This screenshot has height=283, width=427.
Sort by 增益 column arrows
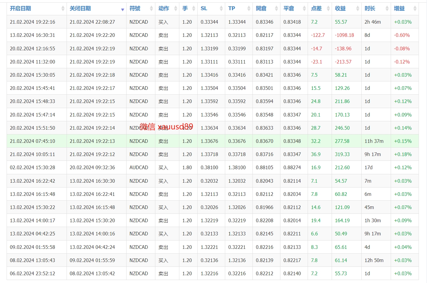(x=415, y=9)
